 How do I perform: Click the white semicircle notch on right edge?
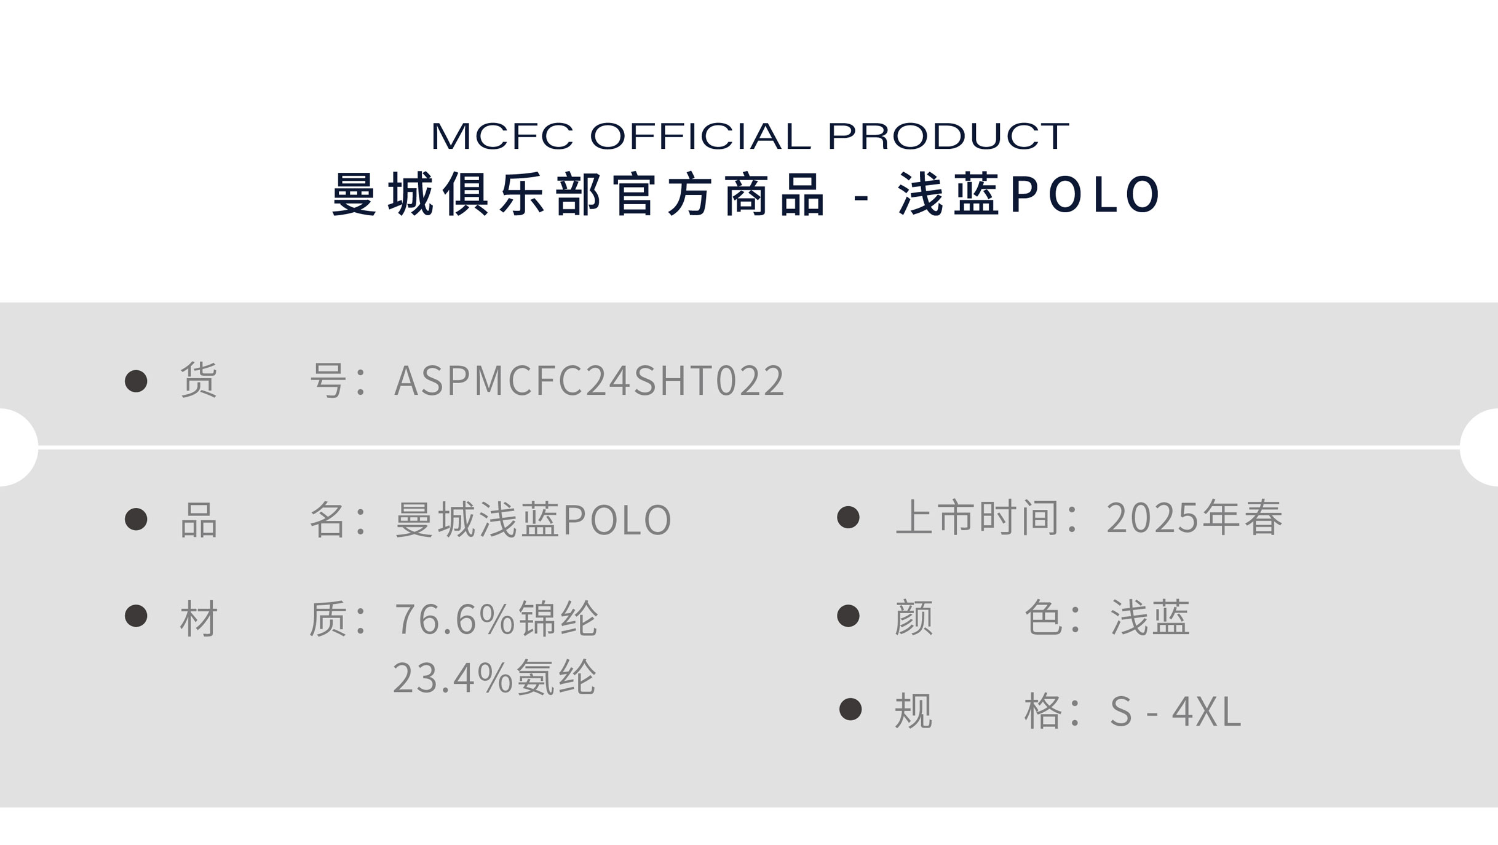[1481, 447]
